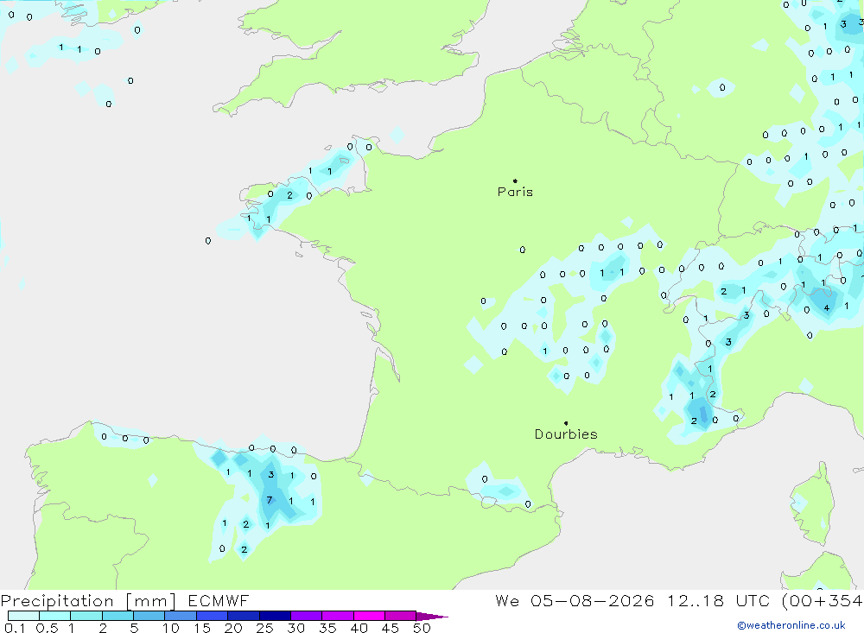Click the 2–5 mm legend color
The width and height of the screenshot is (864, 633).
coord(118,616)
